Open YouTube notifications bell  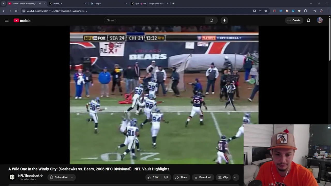pos(309,20)
